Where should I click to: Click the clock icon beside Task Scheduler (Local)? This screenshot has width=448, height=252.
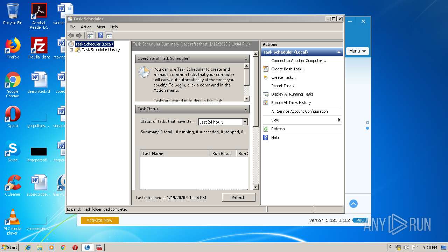pos(71,44)
